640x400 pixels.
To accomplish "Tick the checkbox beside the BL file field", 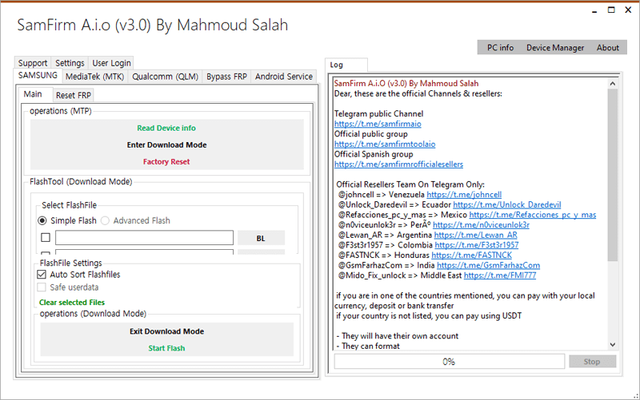I will click(46, 237).
